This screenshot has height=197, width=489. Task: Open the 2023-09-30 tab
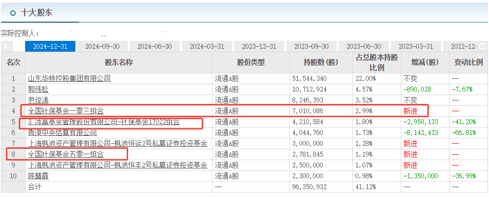pyautogui.click(x=312, y=46)
